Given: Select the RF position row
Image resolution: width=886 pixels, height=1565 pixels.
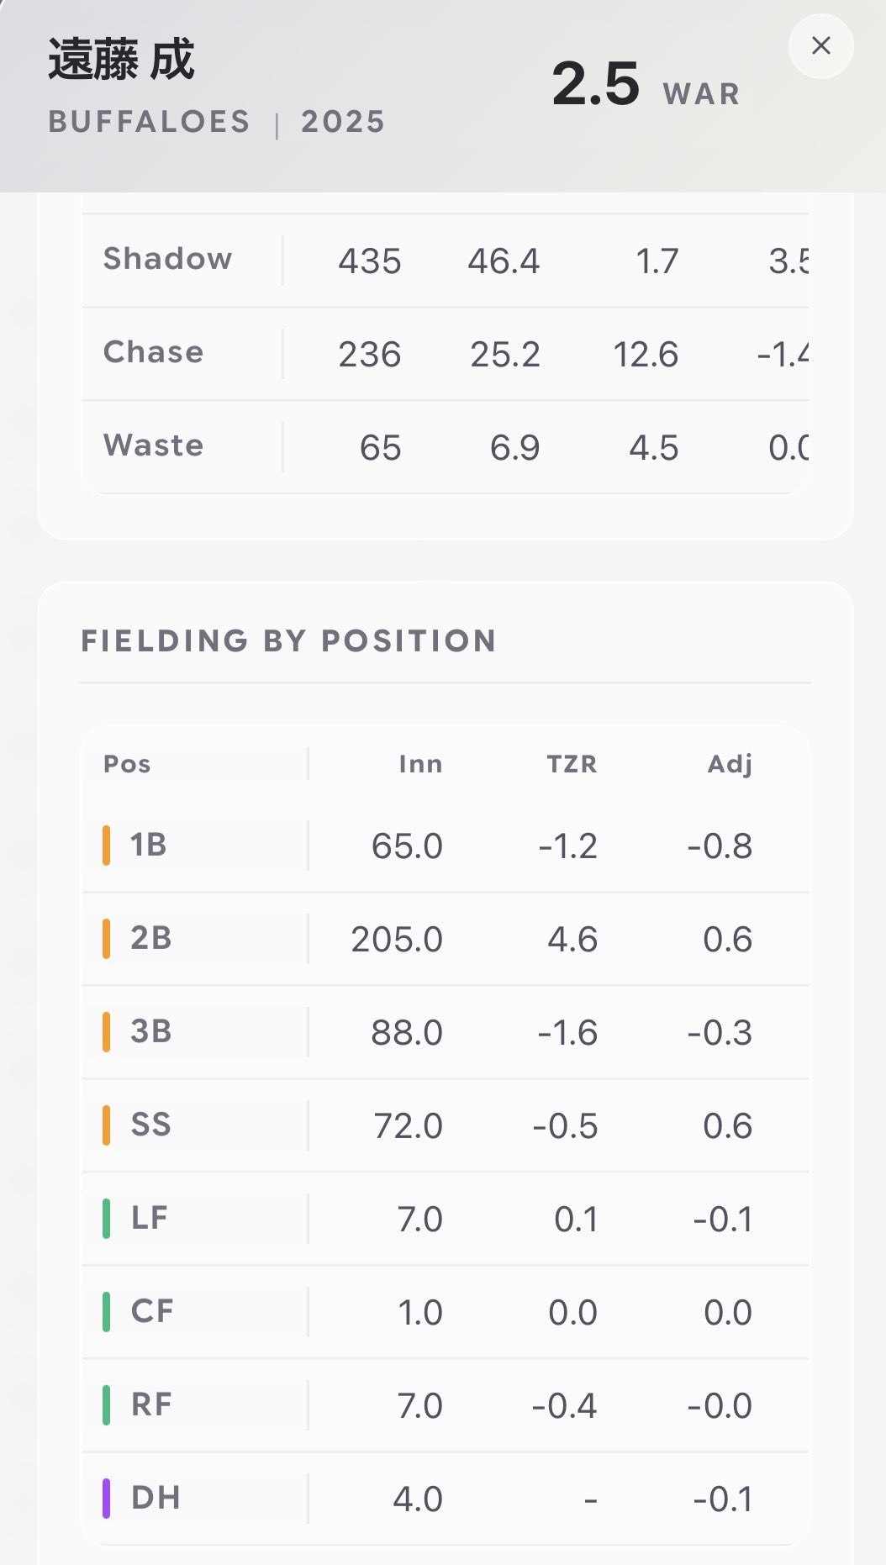Looking at the screenshot, I should pyautogui.click(x=446, y=1405).
